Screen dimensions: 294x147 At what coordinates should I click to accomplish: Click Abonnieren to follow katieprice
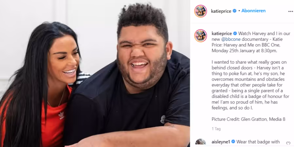point(253,11)
